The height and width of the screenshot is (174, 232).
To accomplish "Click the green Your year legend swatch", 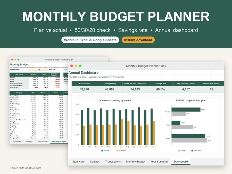I will click(192, 151).
